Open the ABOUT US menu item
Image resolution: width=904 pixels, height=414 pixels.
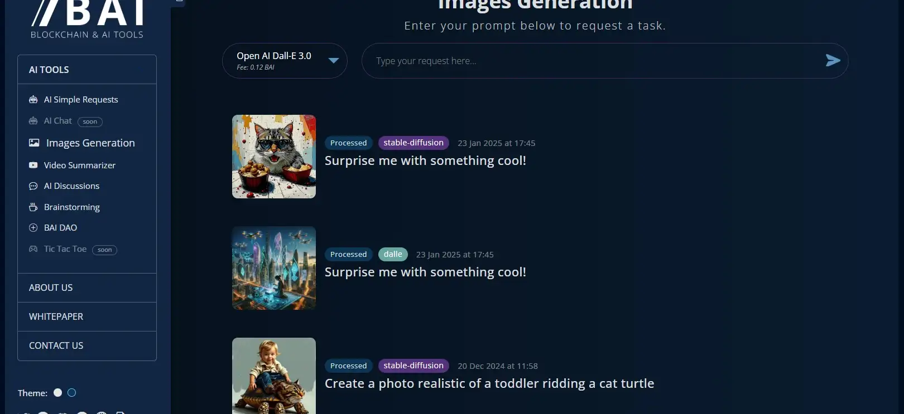pyautogui.click(x=87, y=288)
